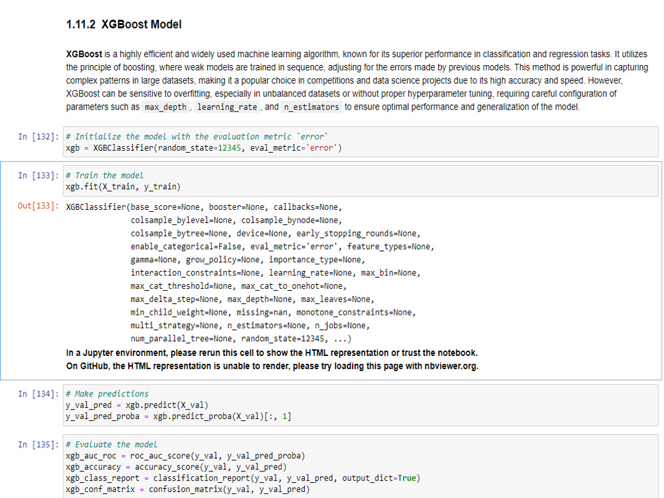This screenshot has height=498, width=664.
Task: Click line xgb_class_report = classification_report
Action: click(x=243, y=477)
